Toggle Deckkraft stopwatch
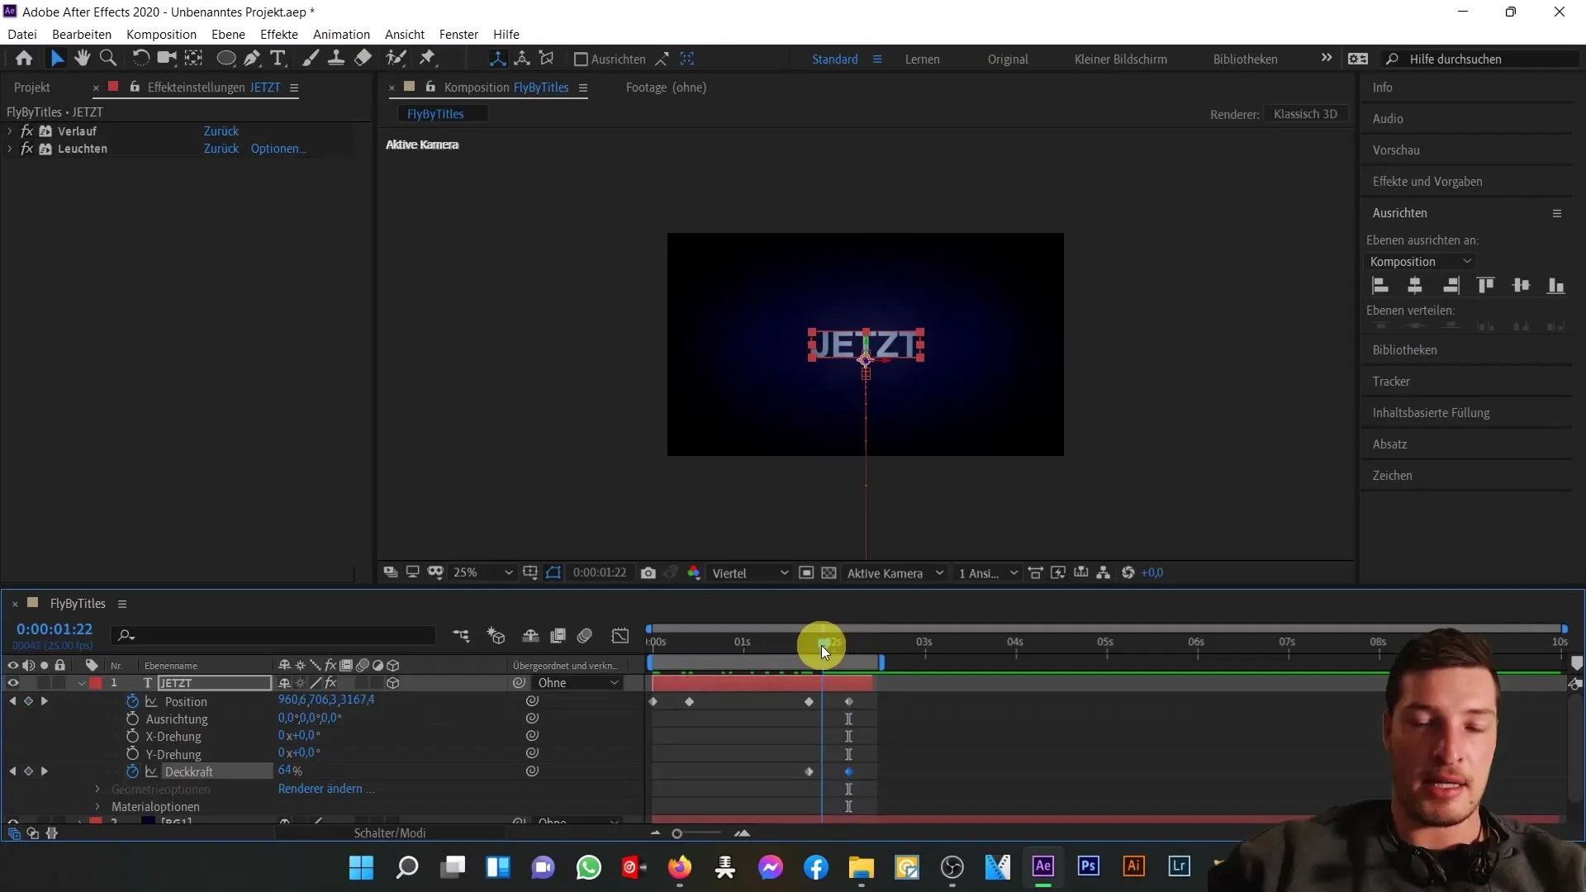Screen dimensions: 1586x892 tap(132, 771)
